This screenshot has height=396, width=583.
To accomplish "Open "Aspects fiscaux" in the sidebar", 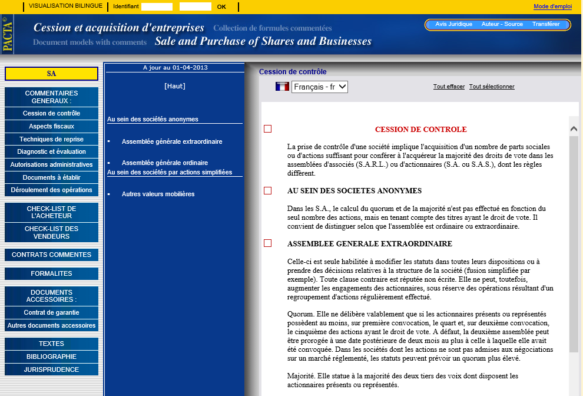I will pos(51,126).
